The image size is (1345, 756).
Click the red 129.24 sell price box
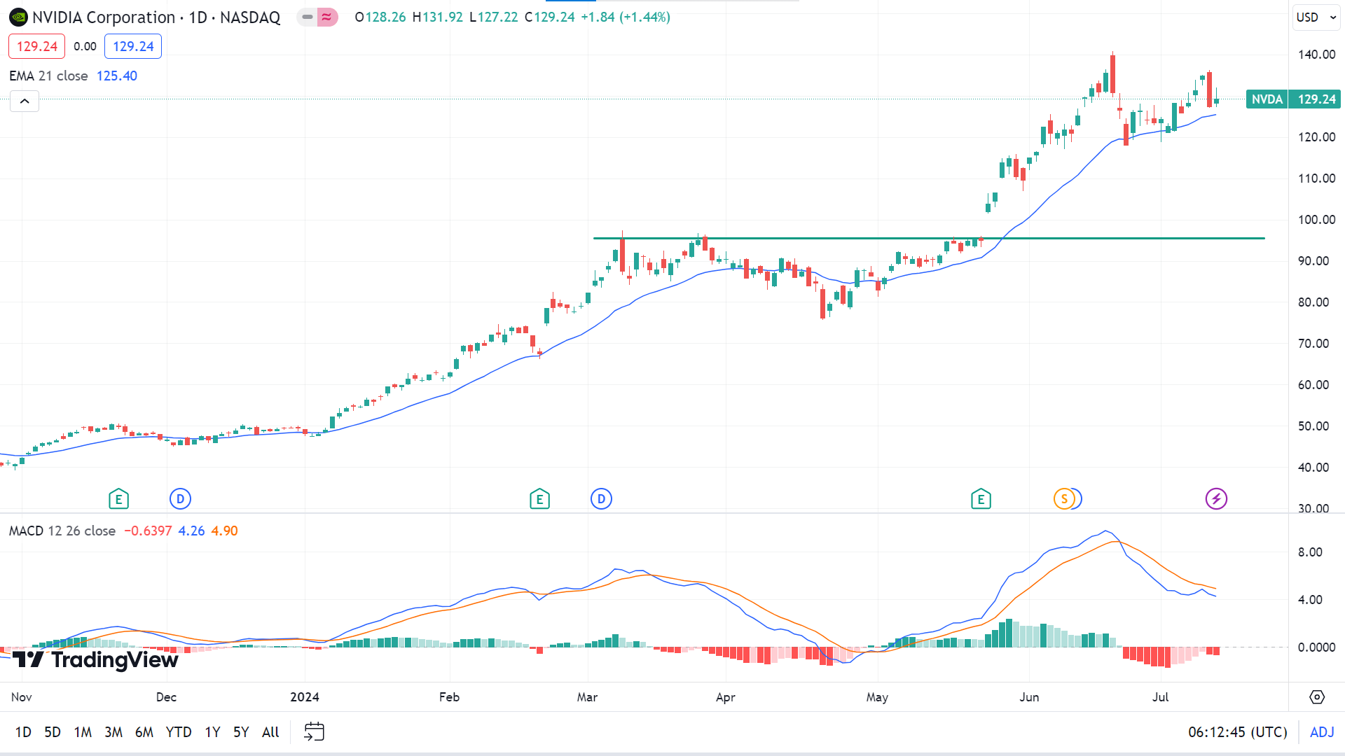coord(36,46)
